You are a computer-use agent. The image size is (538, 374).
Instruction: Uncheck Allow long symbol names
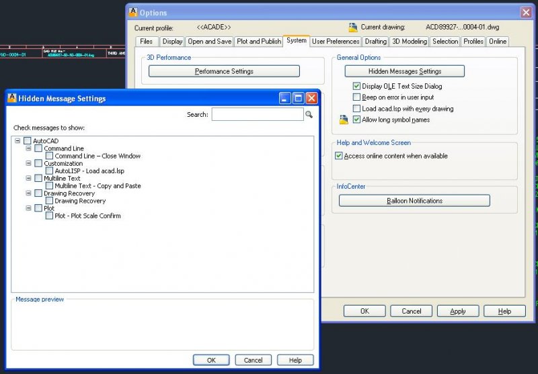pyautogui.click(x=356, y=120)
